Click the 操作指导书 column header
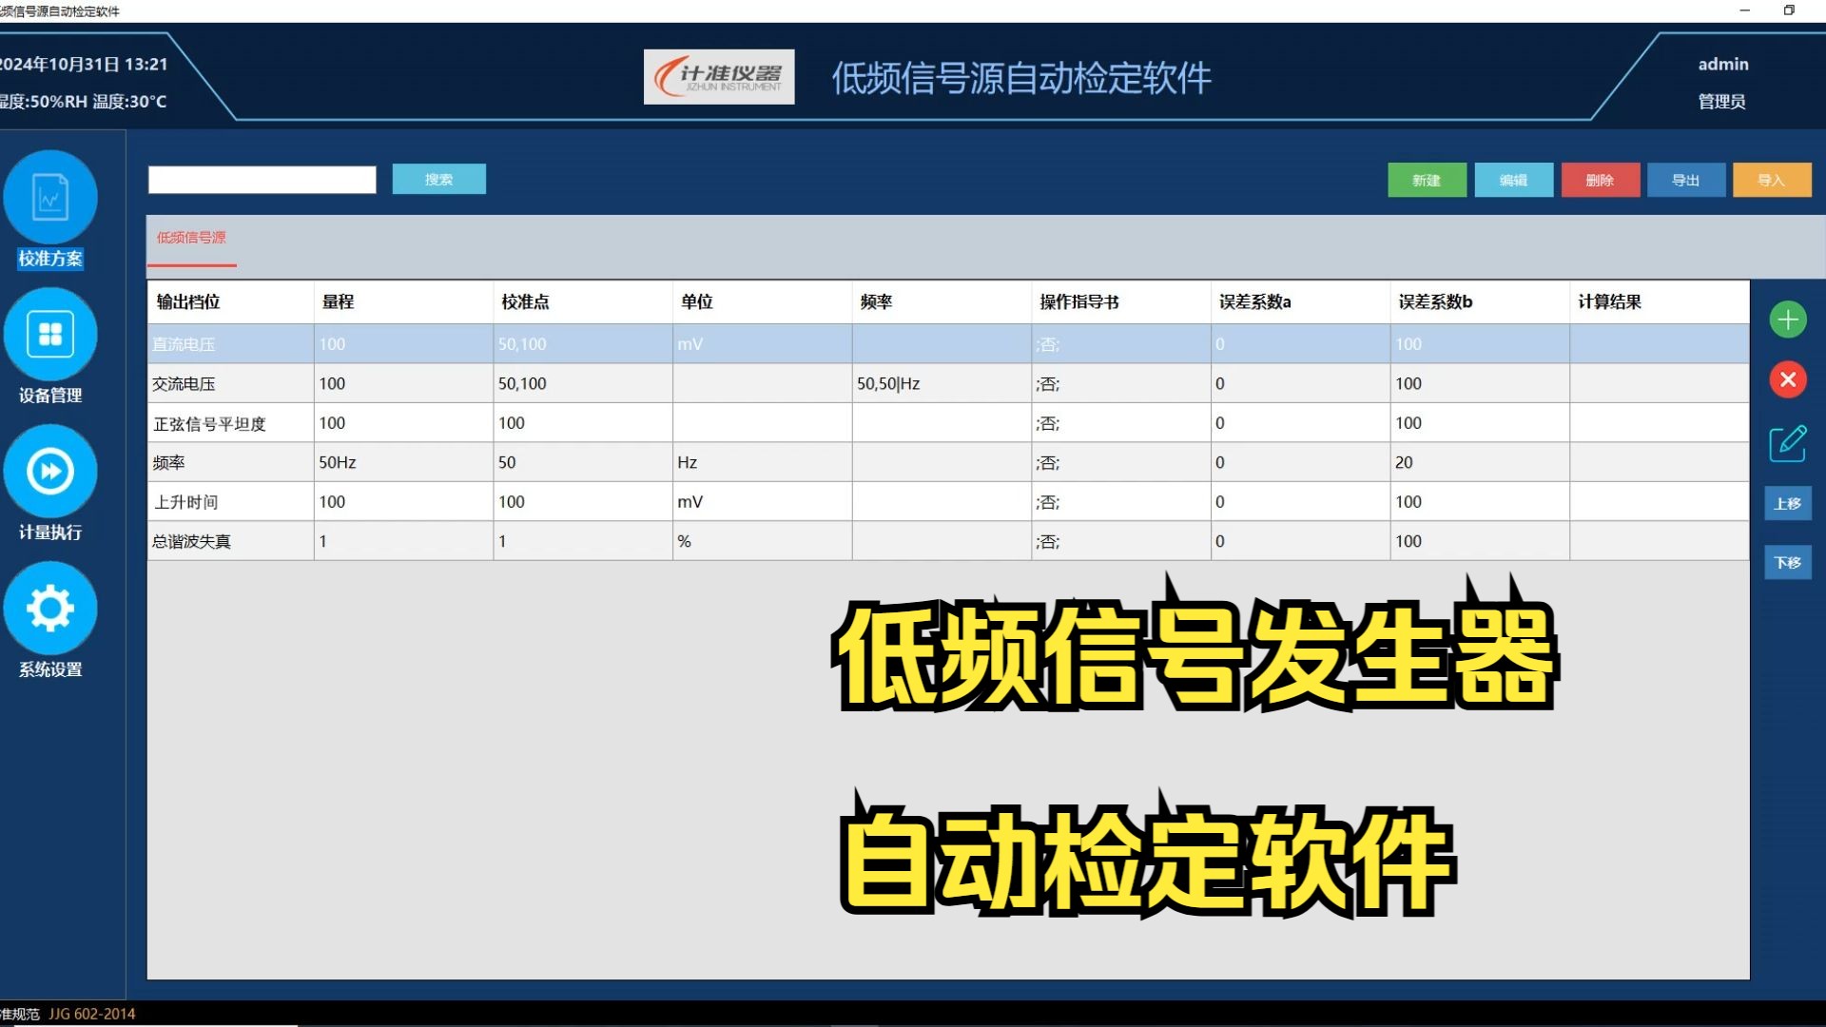Image resolution: width=1826 pixels, height=1027 pixels. point(1121,301)
